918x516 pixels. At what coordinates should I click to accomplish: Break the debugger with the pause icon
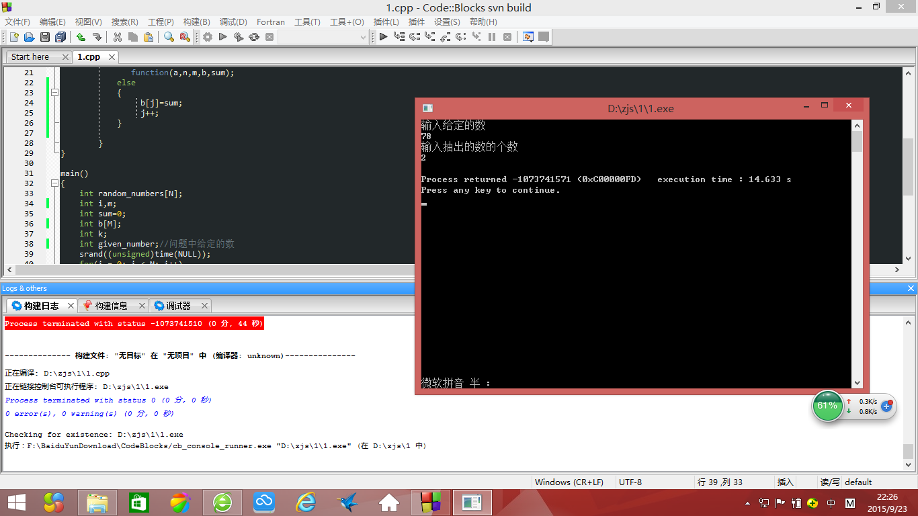pyautogui.click(x=492, y=37)
